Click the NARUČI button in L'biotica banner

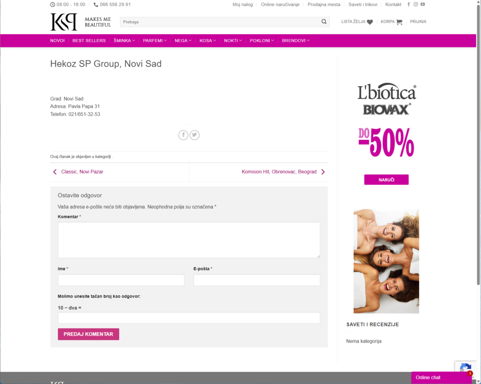tap(386, 180)
